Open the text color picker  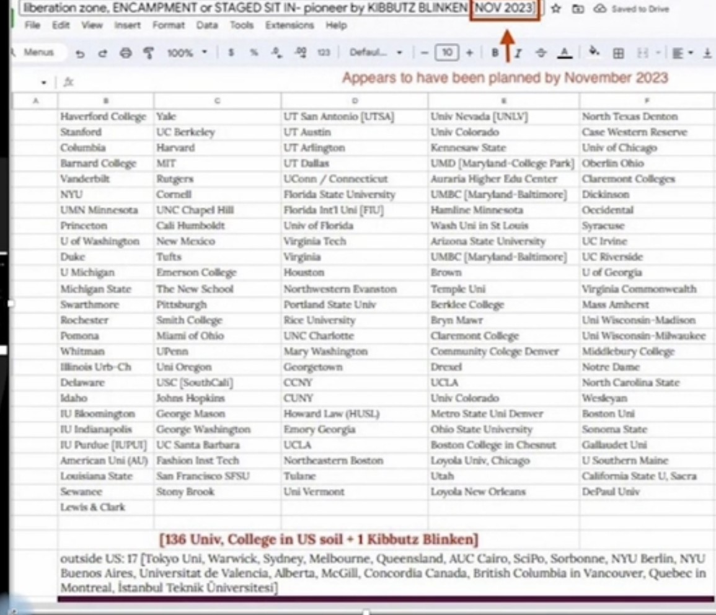tap(565, 53)
